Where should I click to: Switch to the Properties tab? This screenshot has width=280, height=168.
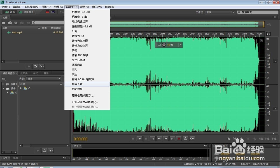(x=46, y=73)
